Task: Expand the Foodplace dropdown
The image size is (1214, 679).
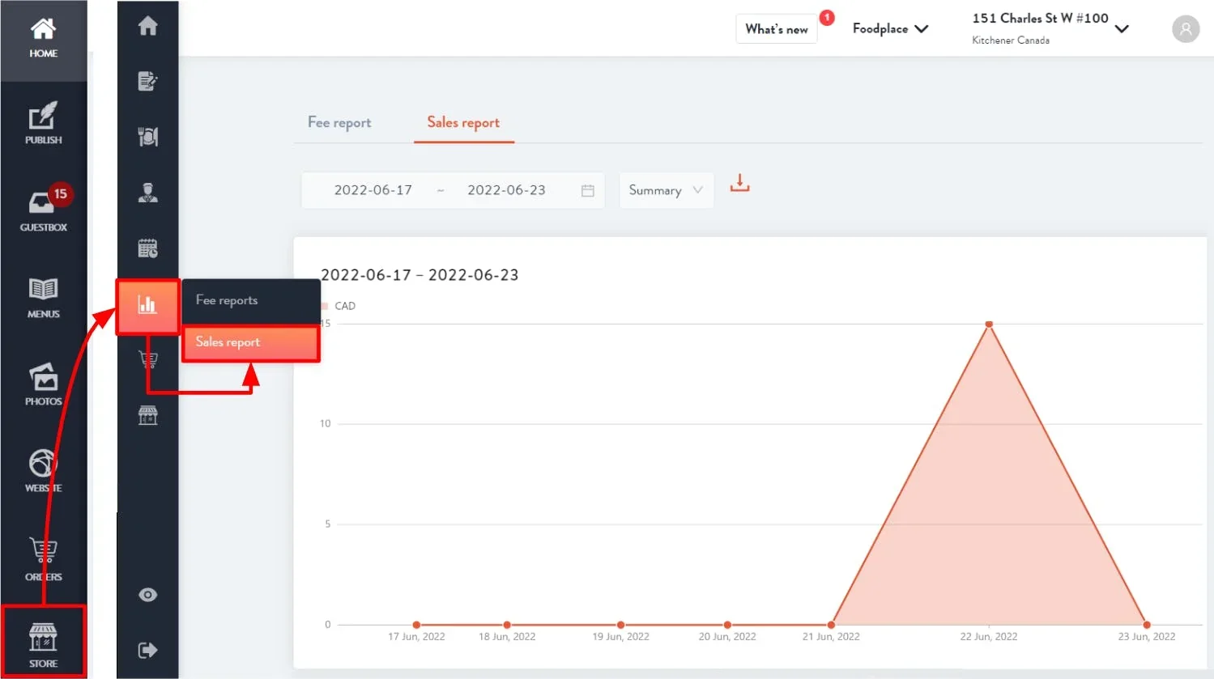Action: (890, 29)
